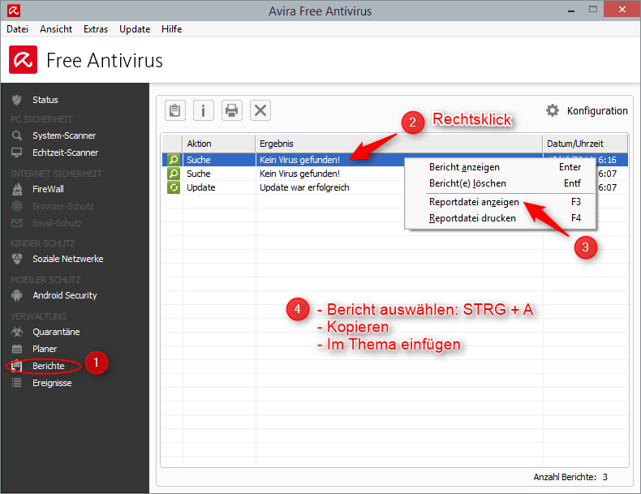Click the System-Scanner magnifier icon
This screenshot has height=494, width=641.
tap(17, 135)
